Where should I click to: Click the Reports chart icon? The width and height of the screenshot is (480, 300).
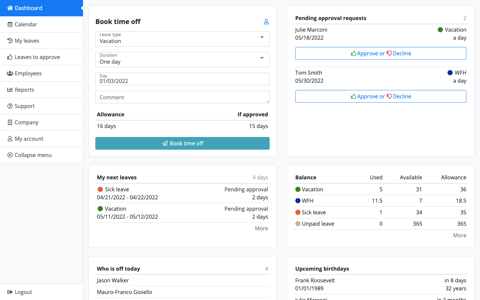click(x=10, y=90)
